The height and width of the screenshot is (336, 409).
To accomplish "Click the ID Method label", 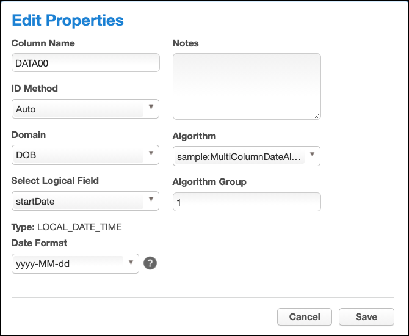I will [35, 89].
